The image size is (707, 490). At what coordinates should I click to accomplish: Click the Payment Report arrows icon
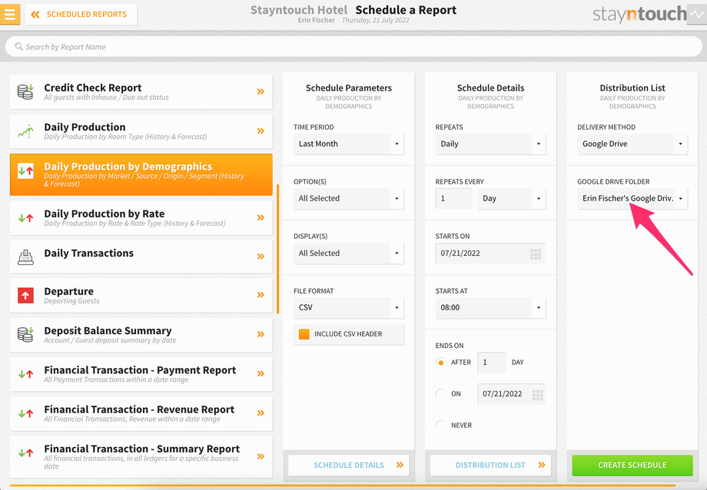pyautogui.click(x=25, y=374)
